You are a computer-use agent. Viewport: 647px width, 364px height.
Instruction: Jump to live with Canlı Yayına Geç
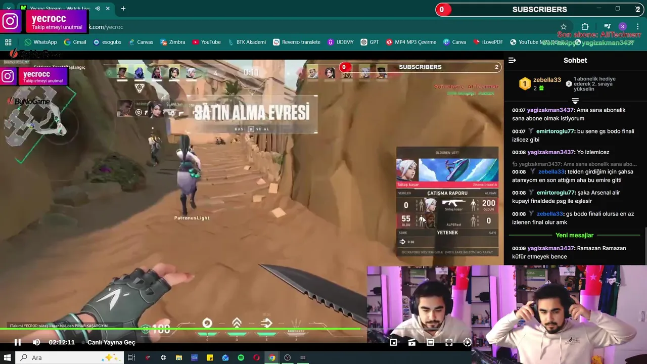[111, 342]
